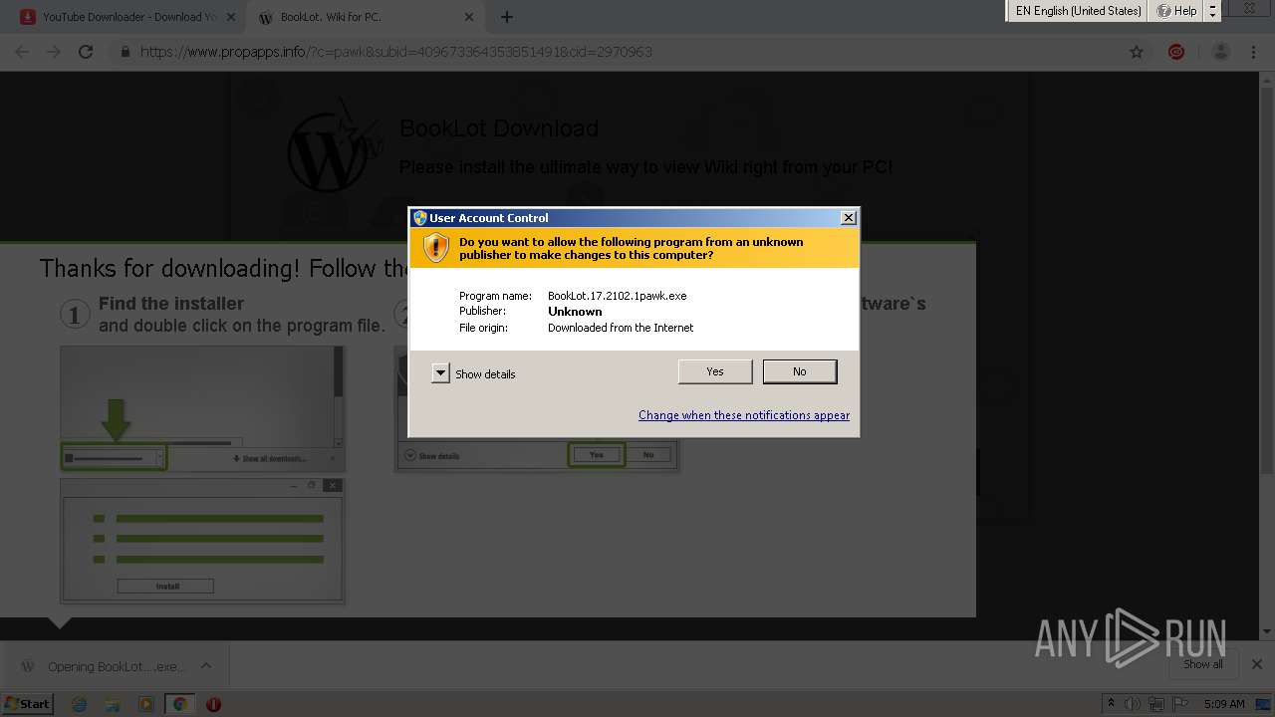
Task: Click the page vertical scrollbar down arrow
Action: tap(1267, 631)
